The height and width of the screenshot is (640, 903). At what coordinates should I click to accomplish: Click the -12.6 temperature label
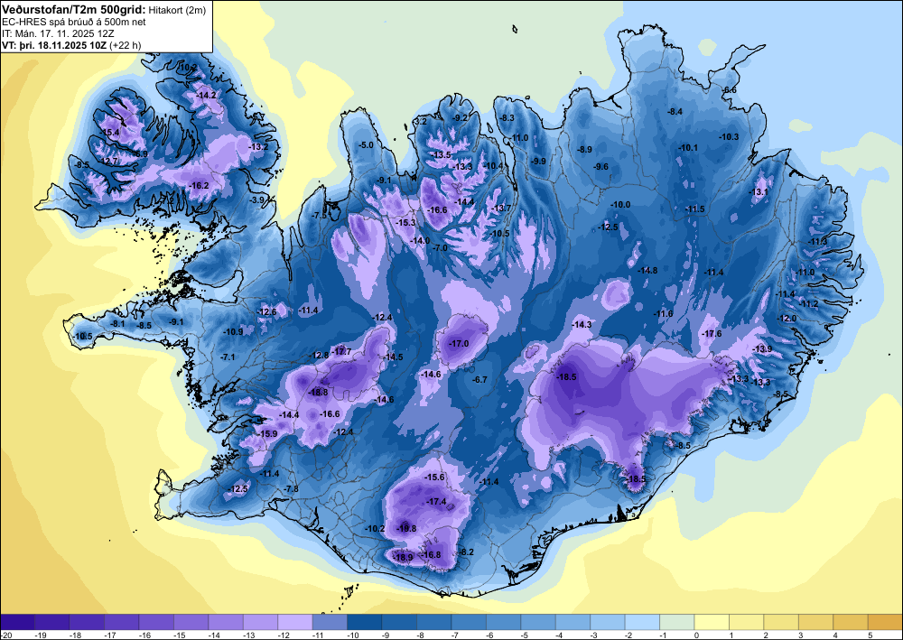point(267,312)
